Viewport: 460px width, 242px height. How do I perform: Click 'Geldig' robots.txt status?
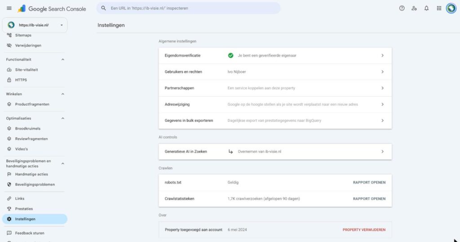click(233, 183)
